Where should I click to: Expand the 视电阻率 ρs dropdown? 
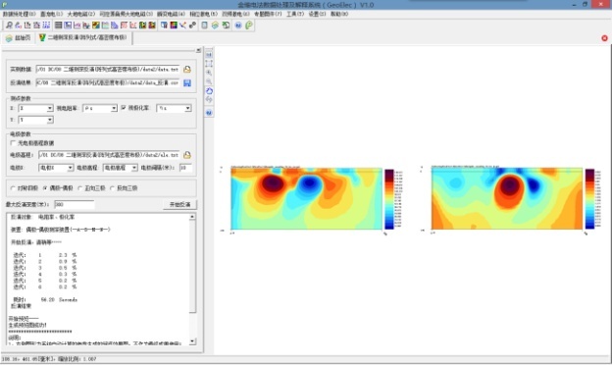coord(100,108)
